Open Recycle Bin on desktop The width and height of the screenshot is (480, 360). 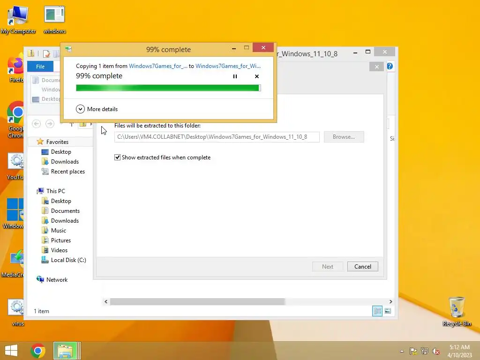pos(457,311)
